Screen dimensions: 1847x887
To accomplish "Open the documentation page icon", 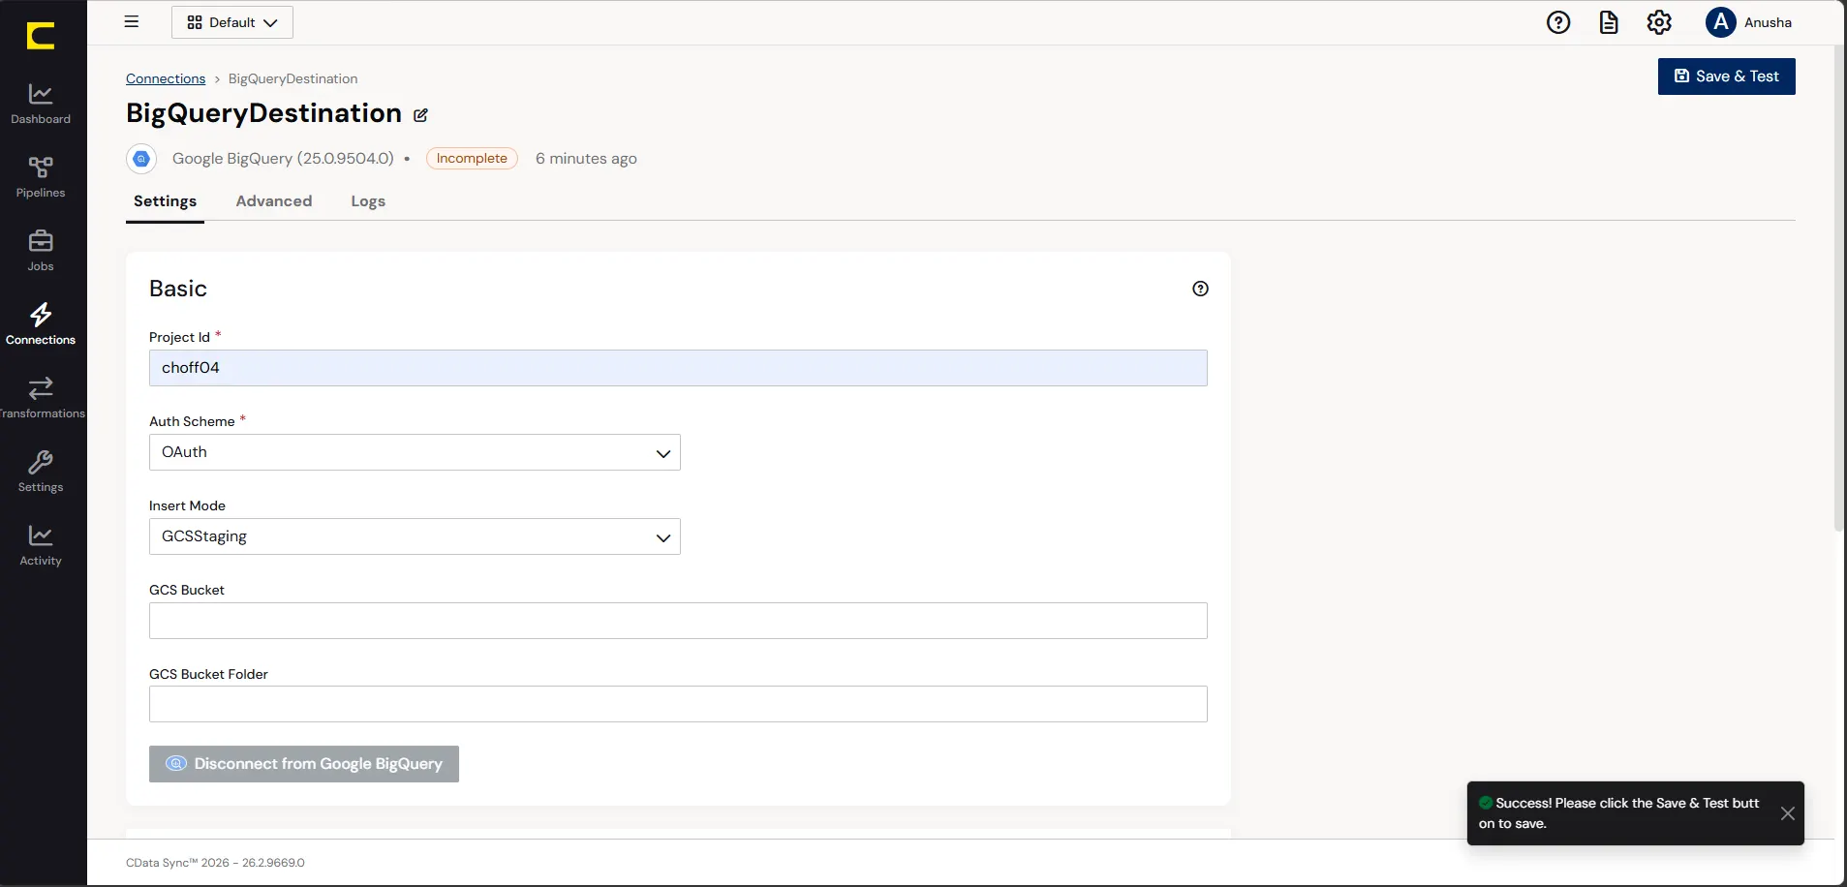I will click(1609, 22).
